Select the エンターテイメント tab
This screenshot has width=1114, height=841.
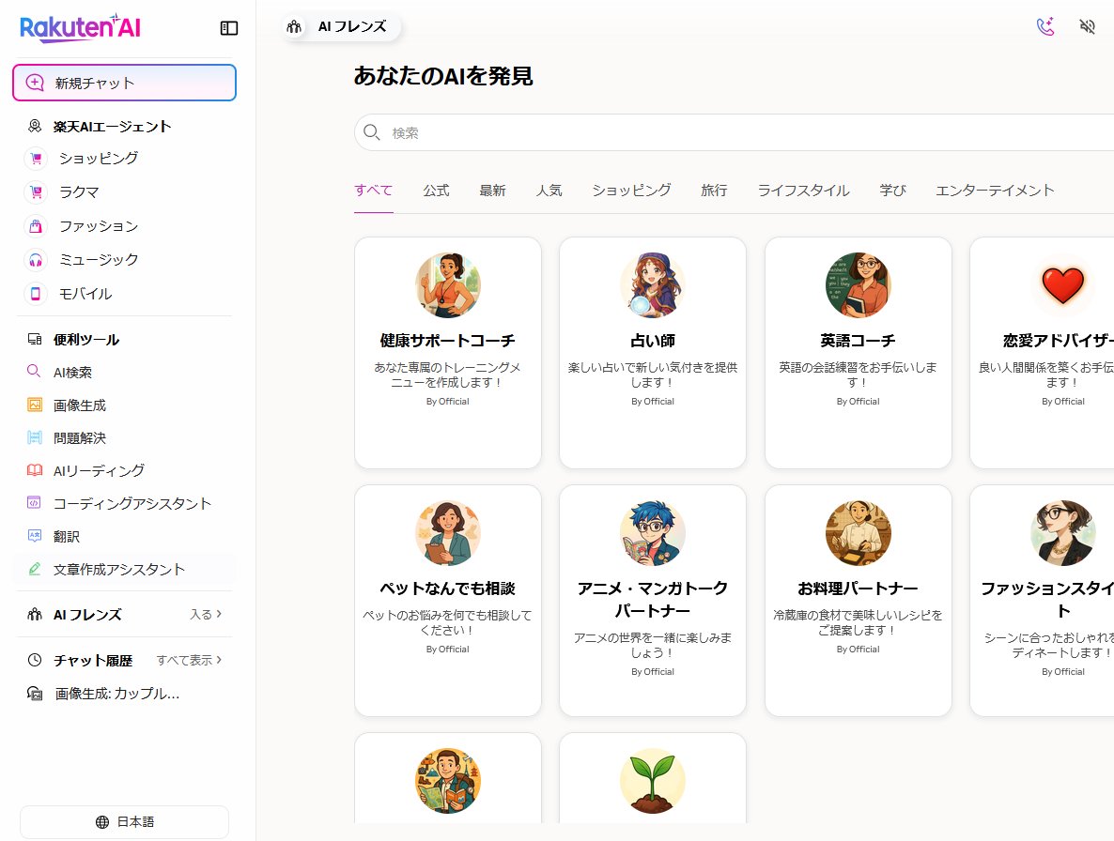pos(995,191)
